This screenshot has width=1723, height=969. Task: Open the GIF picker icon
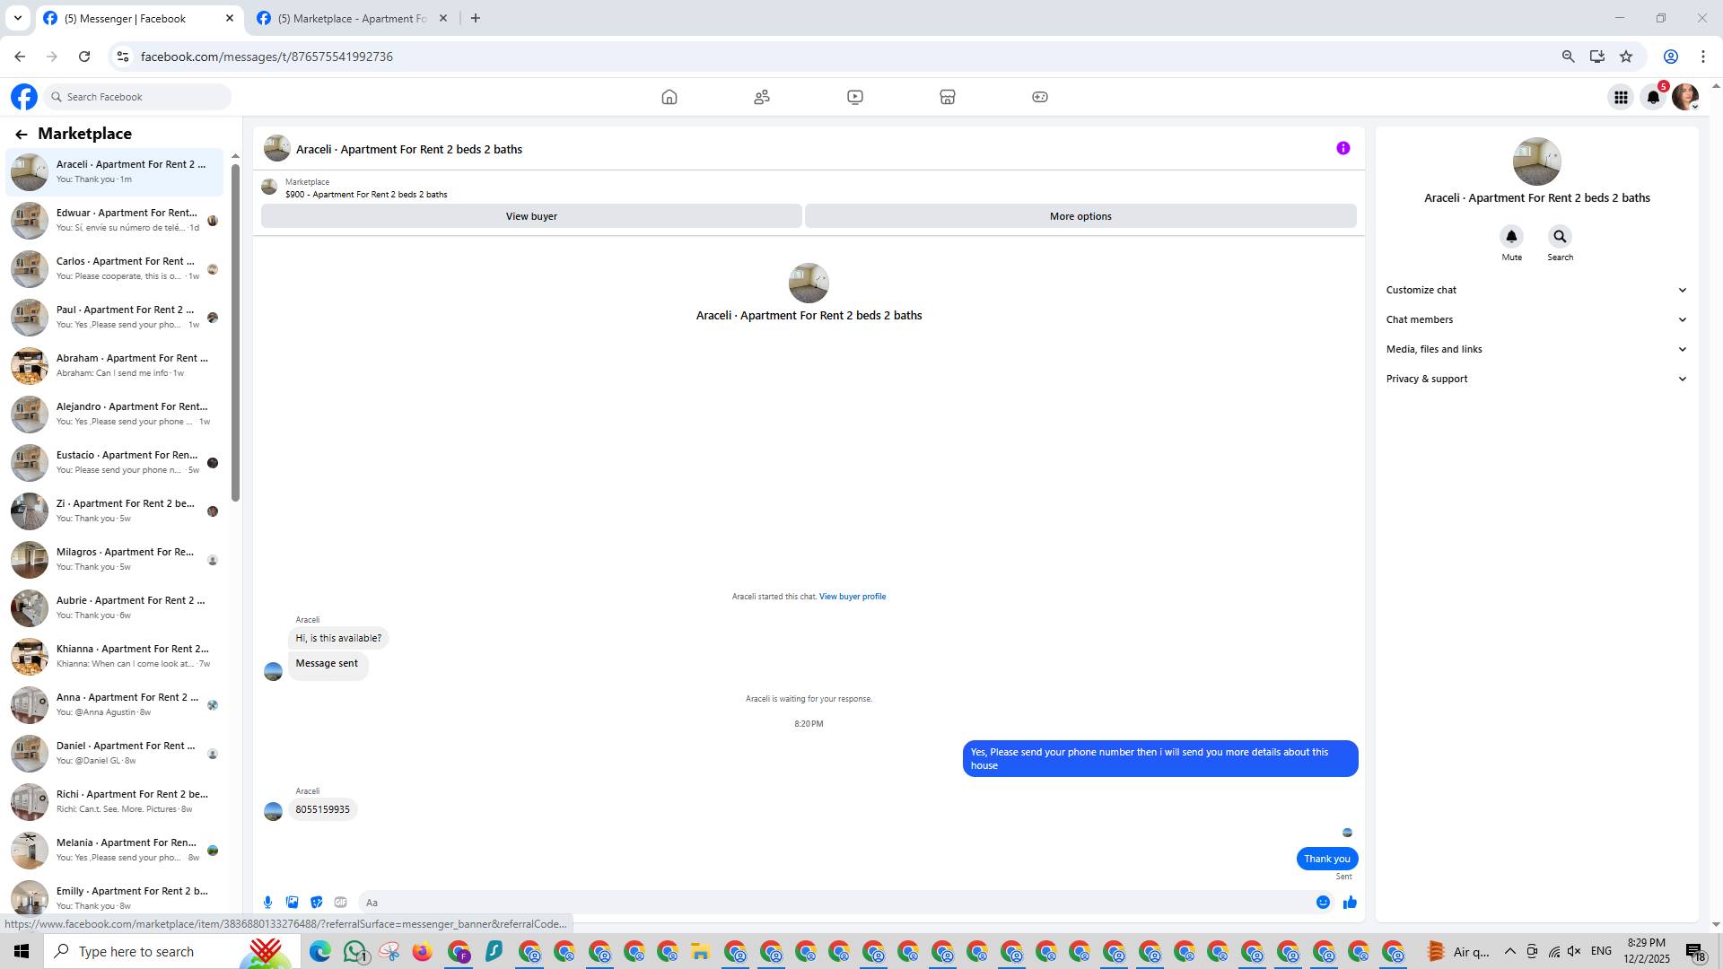[340, 903]
